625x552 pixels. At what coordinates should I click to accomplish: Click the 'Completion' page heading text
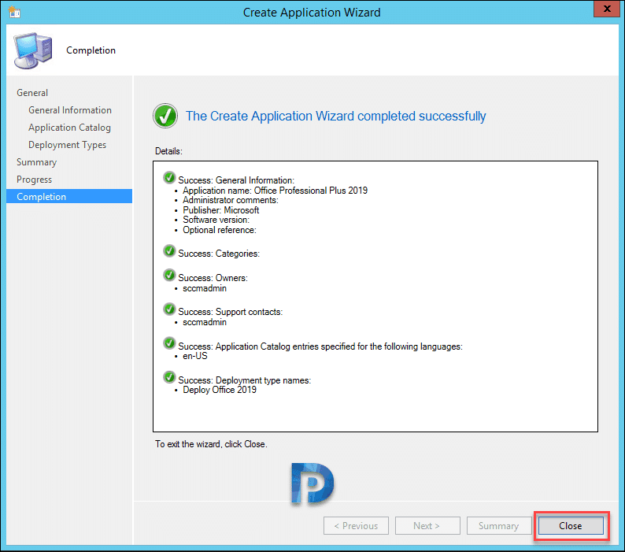[x=91, y=50]
